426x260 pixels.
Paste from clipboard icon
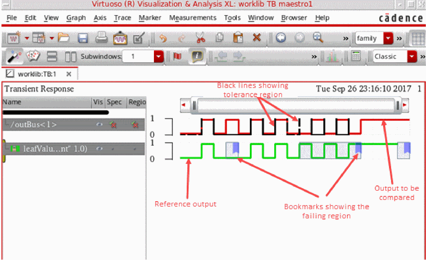(x=238, y=38)
